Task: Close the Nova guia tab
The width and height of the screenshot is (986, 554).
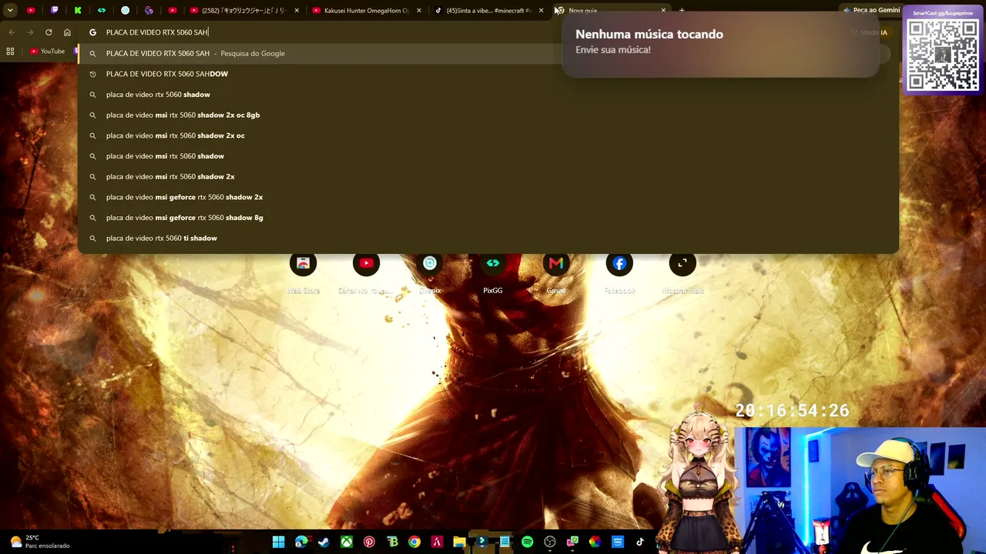Action: 663,11
